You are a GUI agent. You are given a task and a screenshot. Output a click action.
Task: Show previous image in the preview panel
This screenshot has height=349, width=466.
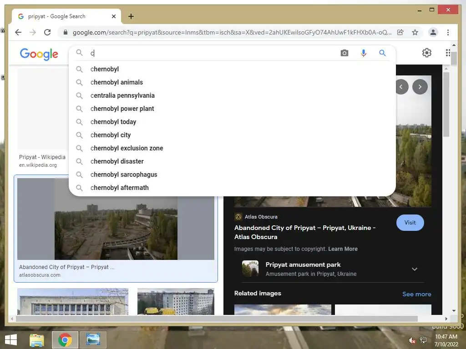coord(401,87)
